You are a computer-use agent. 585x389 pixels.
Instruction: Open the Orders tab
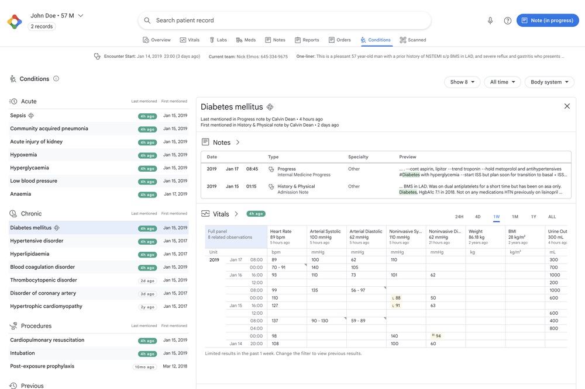click(x=339, y=40)
